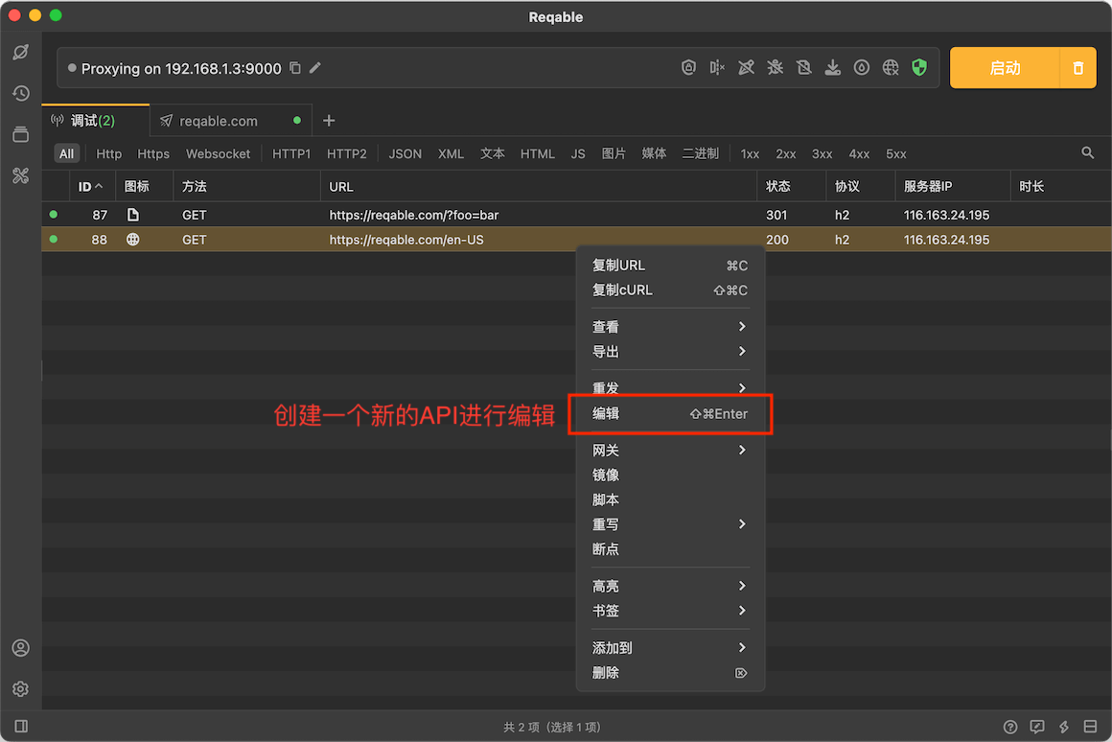The width and height of the screenshot is (1112, 742).
Task: Toggle bottom panel layout icon in status bar
Action: pyautogui.click(x=1090, y=727)
